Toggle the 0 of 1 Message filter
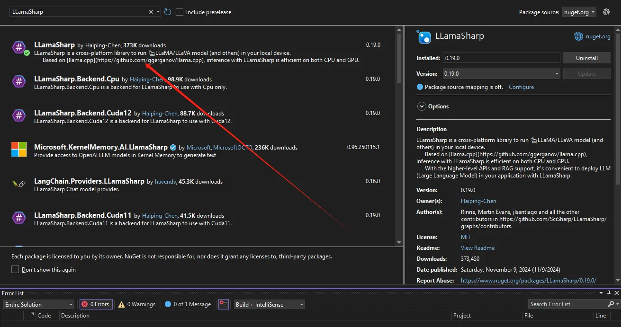 tap(188, 304)
